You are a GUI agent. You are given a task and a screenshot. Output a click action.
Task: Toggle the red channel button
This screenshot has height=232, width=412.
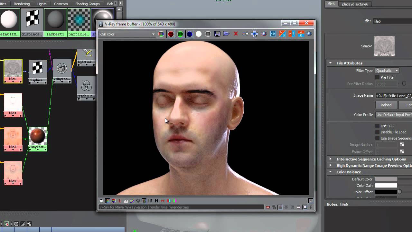point(171,34)
